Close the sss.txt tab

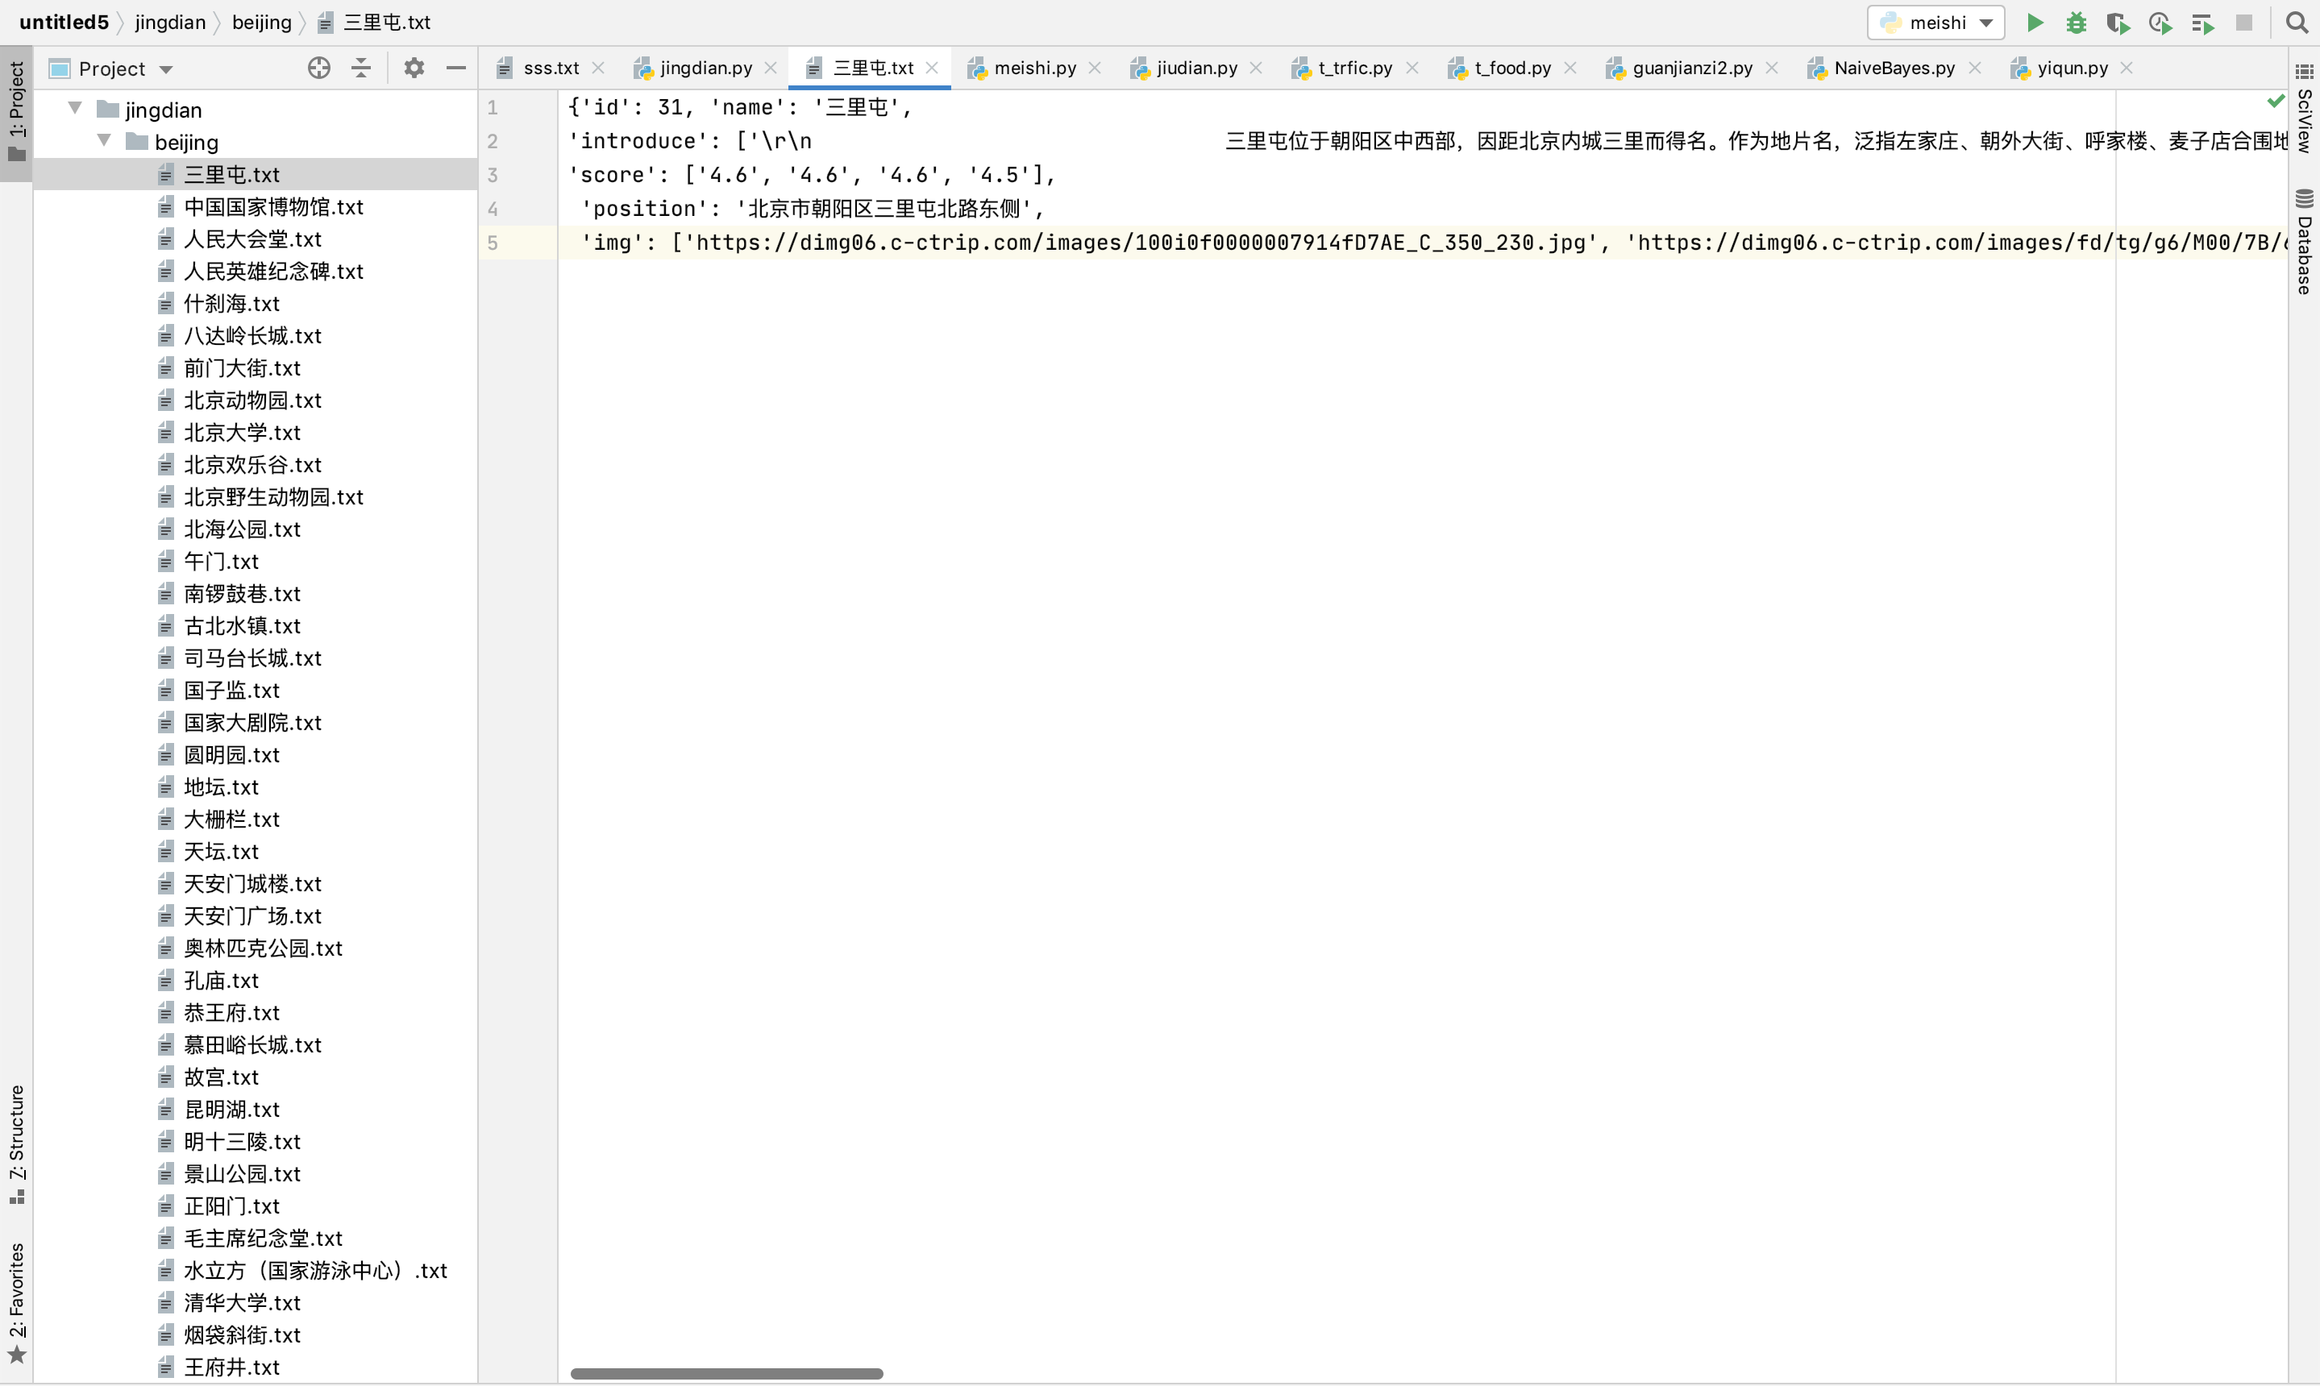pyautogui.click(x=598, y=67)
